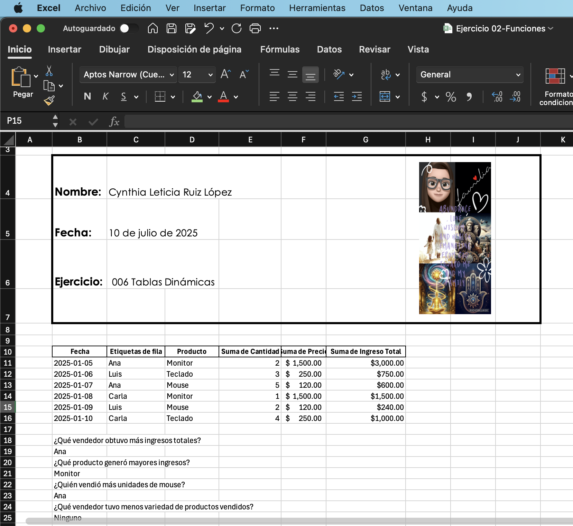Image resolution: width=573 pixels, height=526 pixels.
Task: Increase font size with large A icon
Action: click(225, 74)
